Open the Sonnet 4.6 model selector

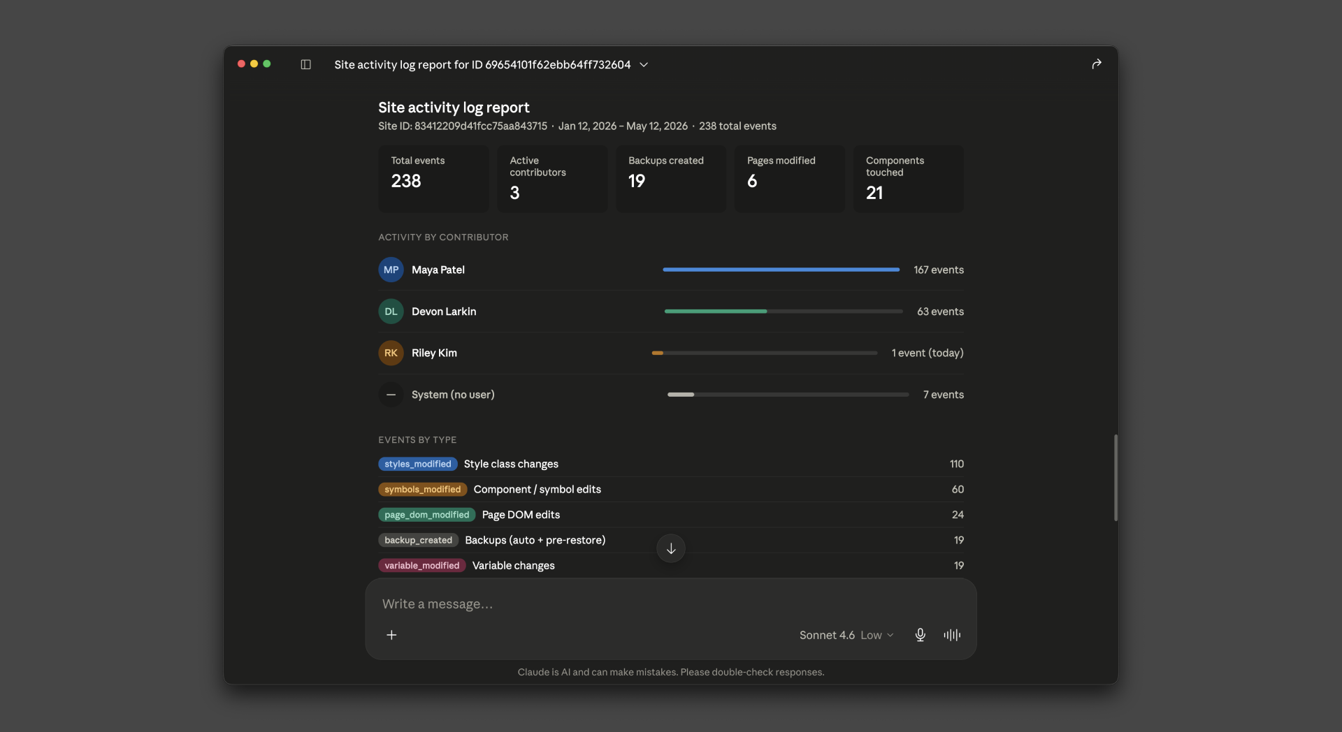click(x=827, y=635)
